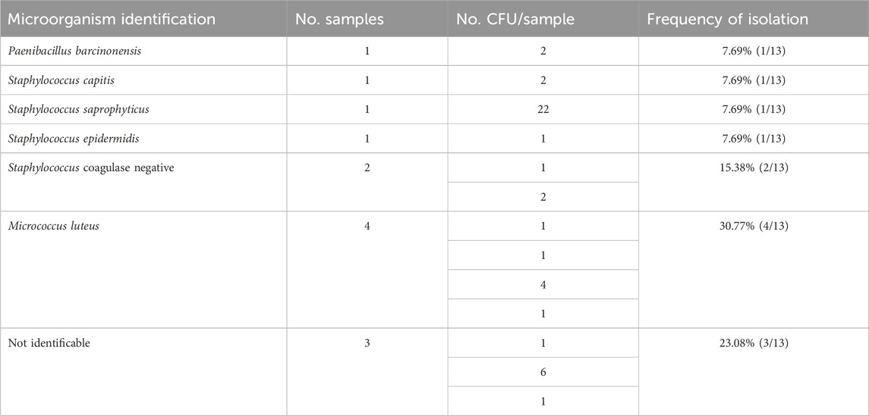869x416 pixels.
Task: Click the CFU value 6 cell
Action: [x=543, y=372]
